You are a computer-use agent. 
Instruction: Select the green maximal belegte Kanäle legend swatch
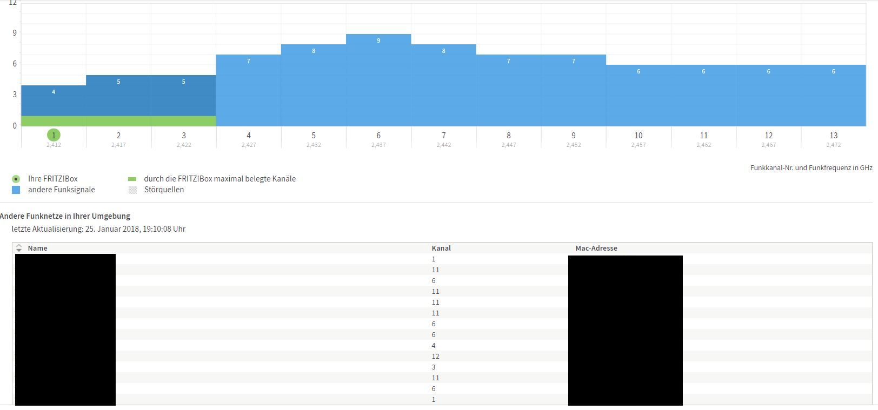coord(132,179)
